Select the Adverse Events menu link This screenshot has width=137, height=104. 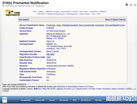coord(66,12)
